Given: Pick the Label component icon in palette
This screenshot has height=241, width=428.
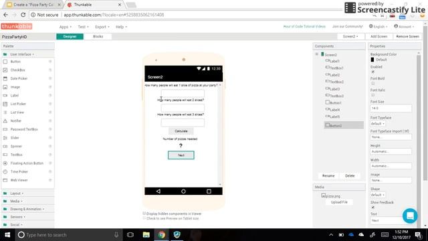Looking at the screenshot, I should (5, 96).
